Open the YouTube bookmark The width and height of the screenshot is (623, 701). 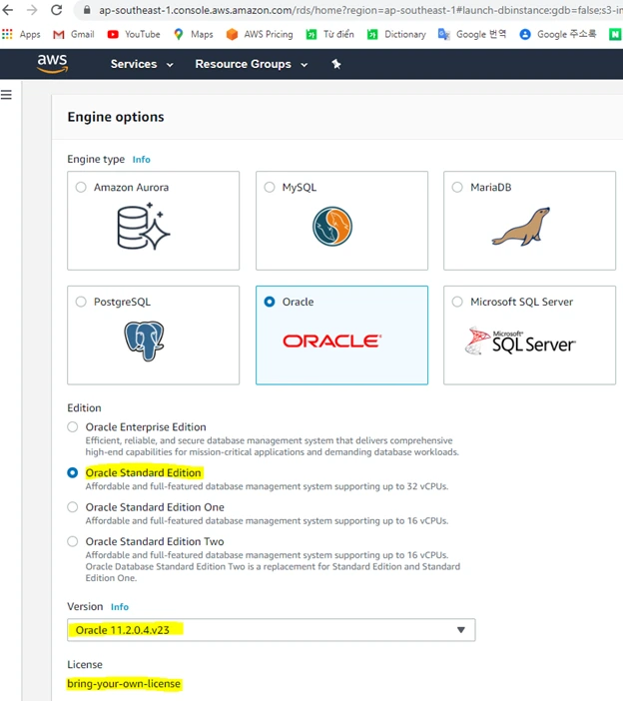tap(134, 34)
